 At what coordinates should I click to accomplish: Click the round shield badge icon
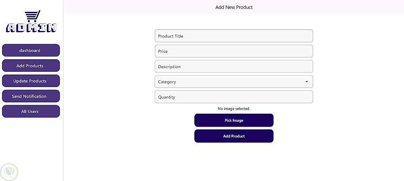click(x=8, y=172)
